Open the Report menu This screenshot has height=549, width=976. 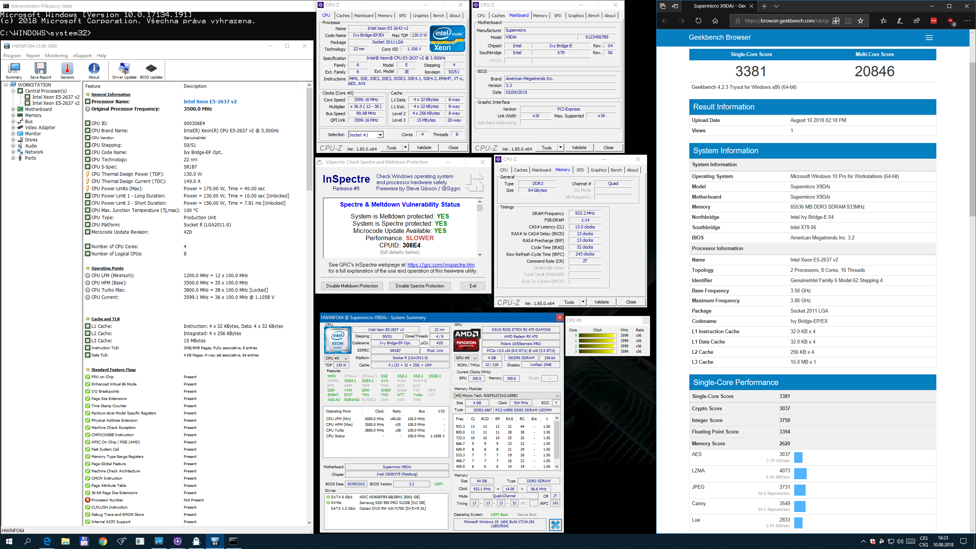[x=33, y=56]
